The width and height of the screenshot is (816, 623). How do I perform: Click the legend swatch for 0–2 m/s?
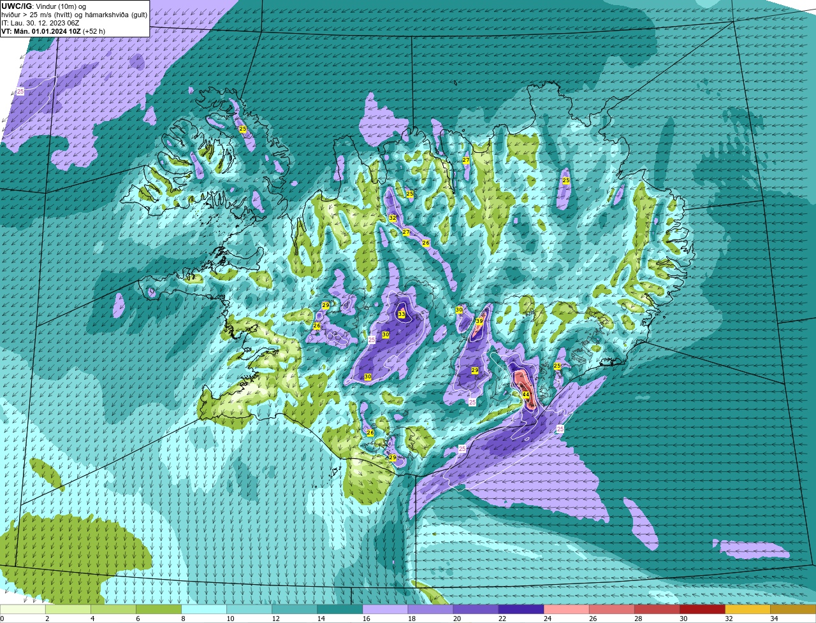click(23, 610)
